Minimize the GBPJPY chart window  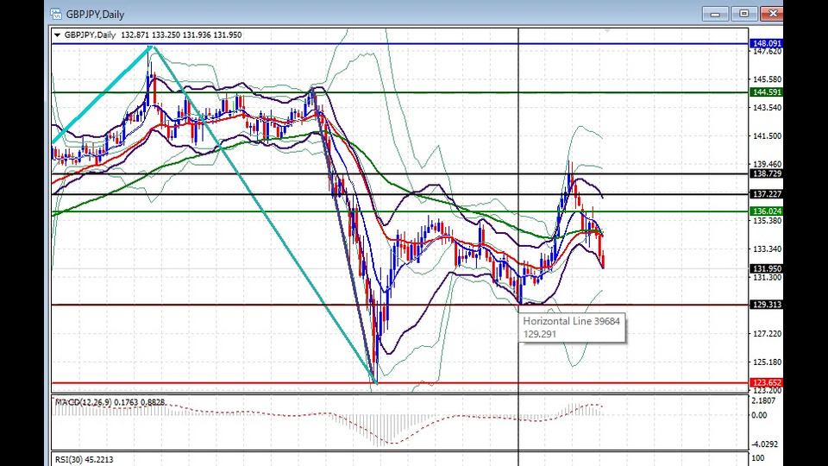point(715,14)
